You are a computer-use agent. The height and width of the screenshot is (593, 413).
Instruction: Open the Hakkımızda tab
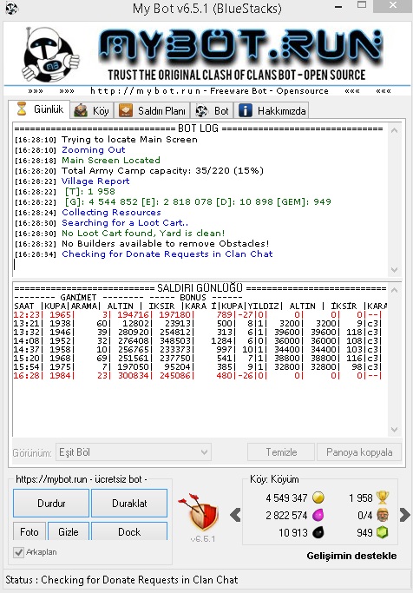point(272,111)
